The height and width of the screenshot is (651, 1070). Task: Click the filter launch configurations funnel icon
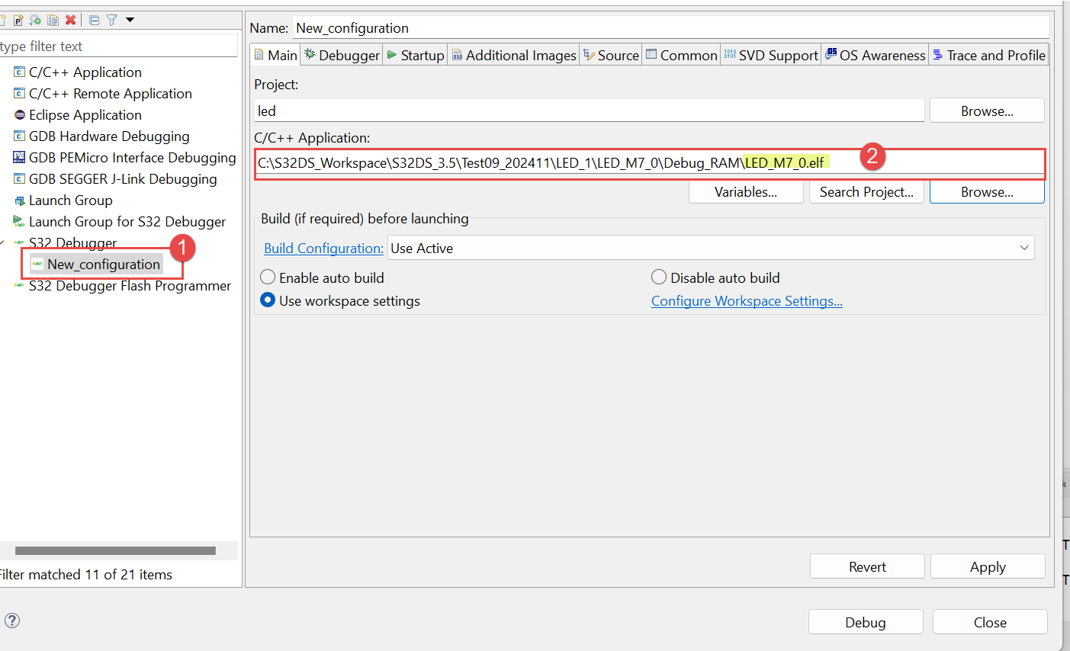[x=112, y=20]
